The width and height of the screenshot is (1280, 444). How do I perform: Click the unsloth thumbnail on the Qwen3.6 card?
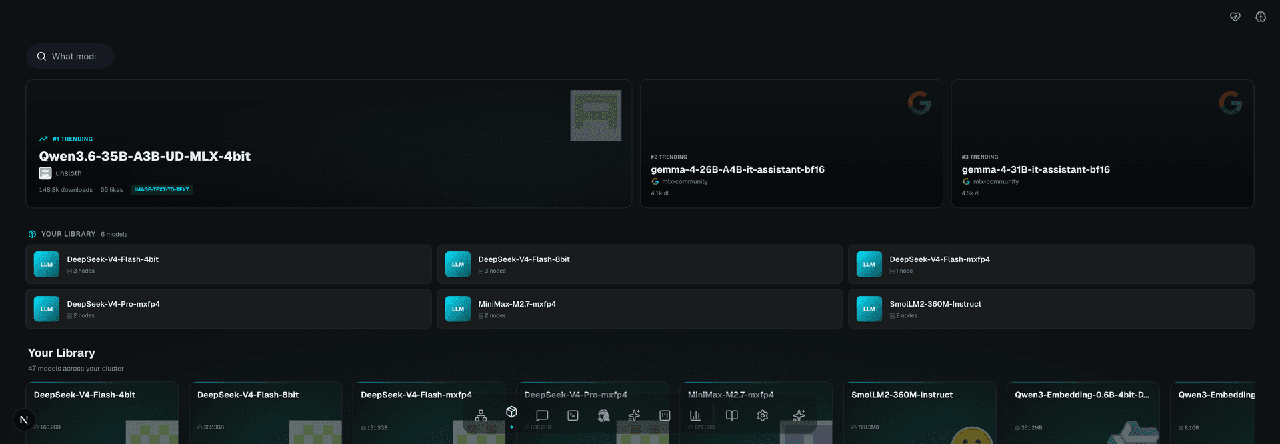coord(595,115)
